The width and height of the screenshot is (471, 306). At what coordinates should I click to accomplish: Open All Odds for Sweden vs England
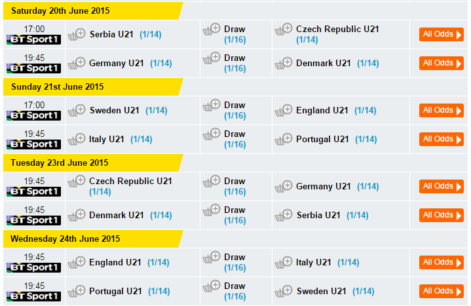click(442, 110)
